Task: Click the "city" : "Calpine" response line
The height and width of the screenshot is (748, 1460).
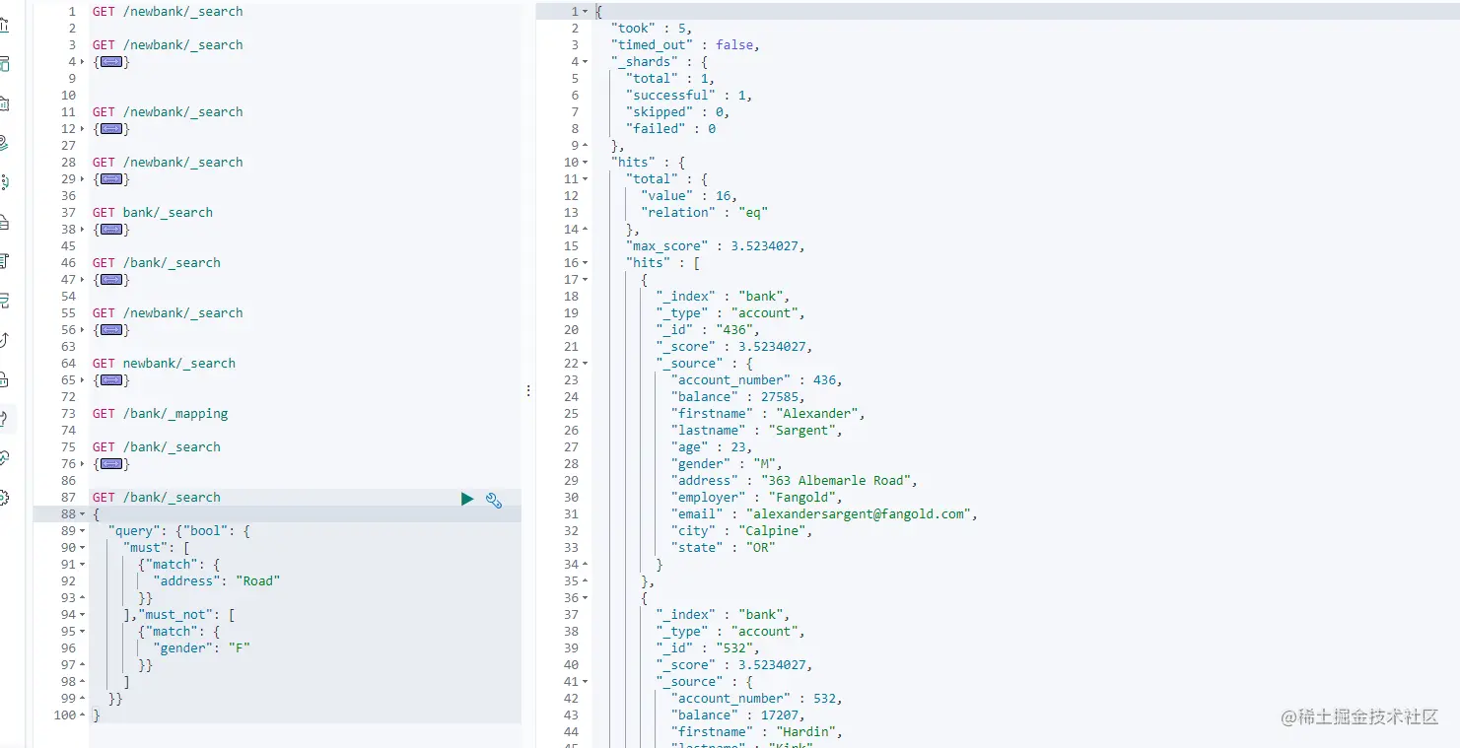Action: tap(742, 531)
